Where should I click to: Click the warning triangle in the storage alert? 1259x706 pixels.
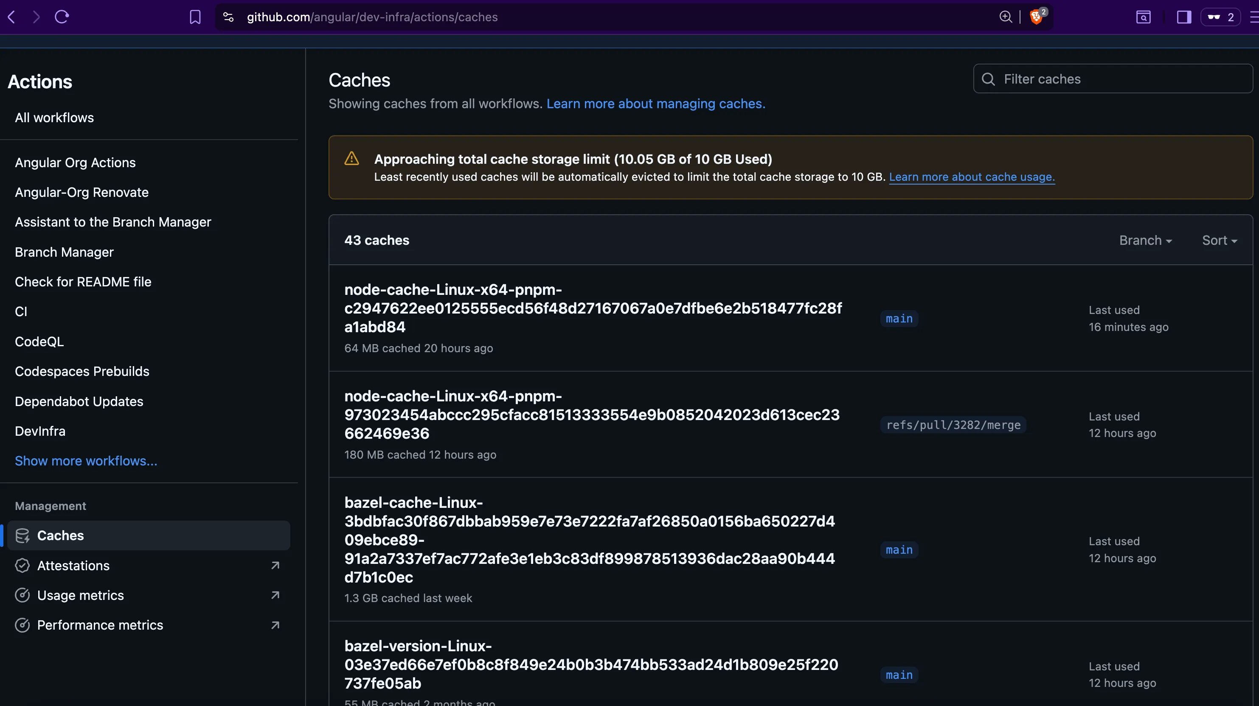[x=351, y=158]
